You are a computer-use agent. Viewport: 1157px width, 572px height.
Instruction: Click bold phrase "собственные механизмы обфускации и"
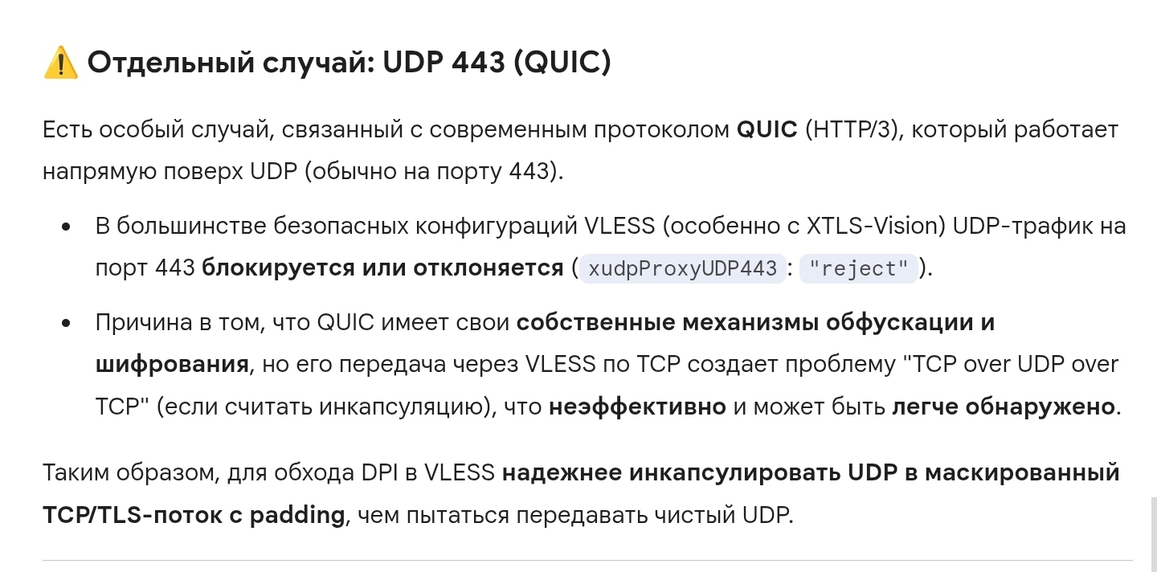click(x=755, y=322)
